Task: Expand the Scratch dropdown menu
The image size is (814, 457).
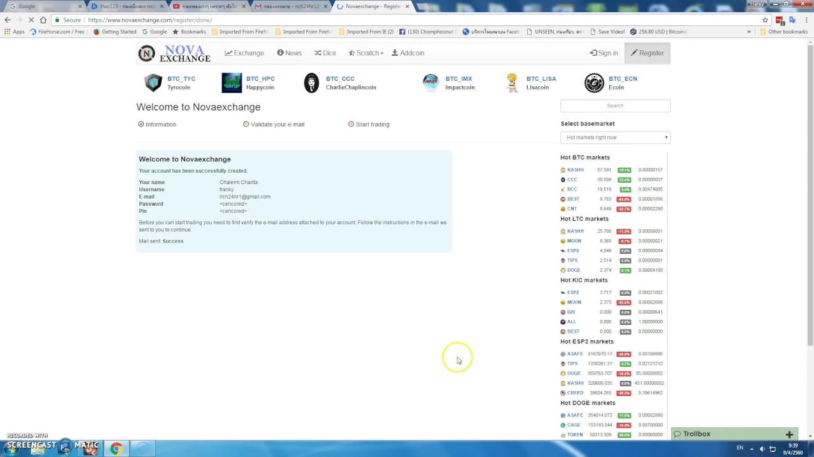Action: [366, 53]
